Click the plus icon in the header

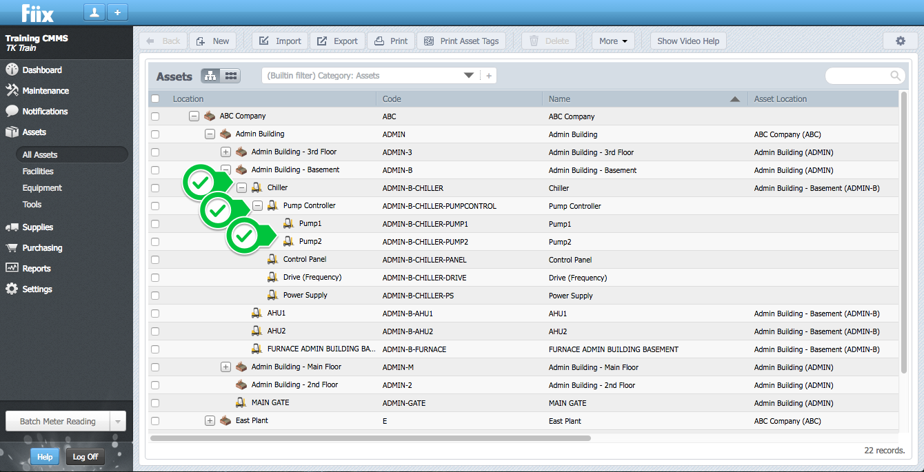[x=117, y=12]
